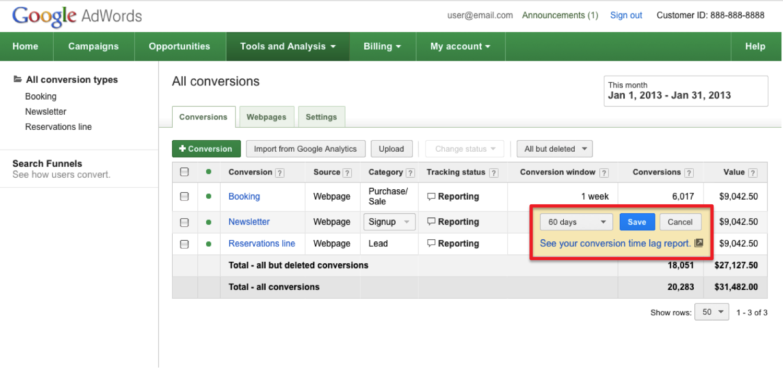
Task: Click external link icon after time lag report
Action: click(699, 243)
